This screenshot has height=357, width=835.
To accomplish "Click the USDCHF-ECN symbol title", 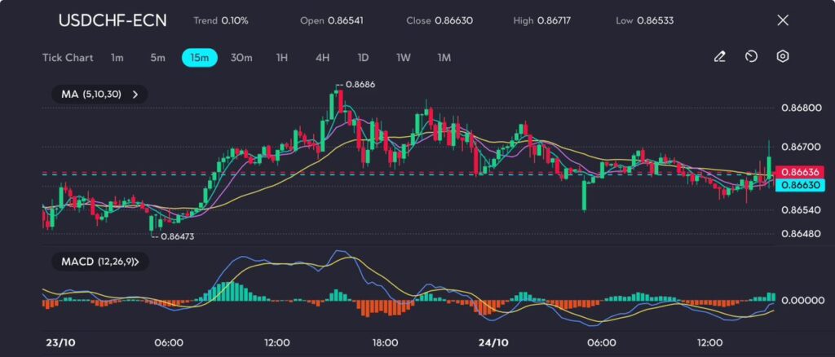I will coord(112,20).
